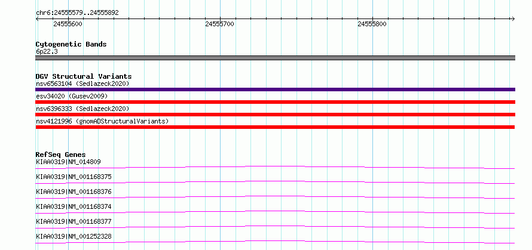Click the KIAA0319|NM_001168377 transcript label
532x250 pixels.
click(x=74, y=221)
